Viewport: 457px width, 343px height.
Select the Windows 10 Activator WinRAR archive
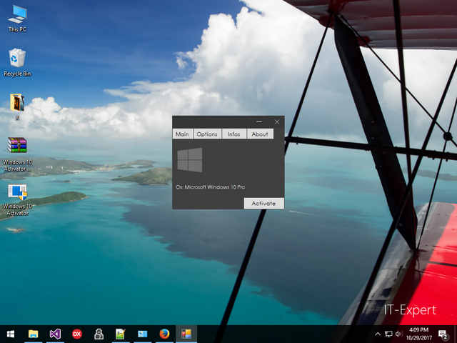click(x=17, y=154)
